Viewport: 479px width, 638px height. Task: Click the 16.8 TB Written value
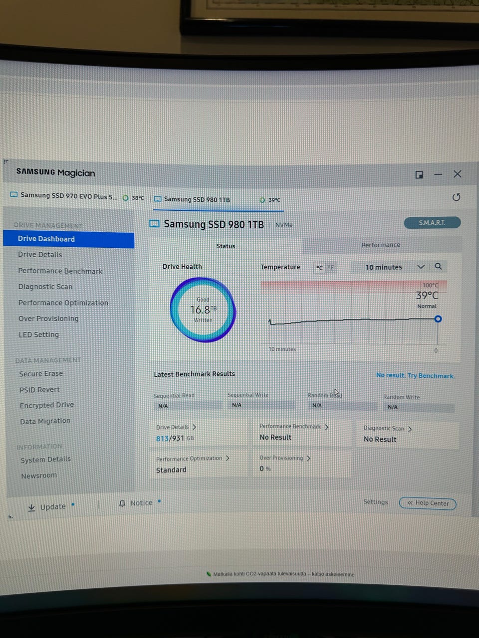[203, 310]
